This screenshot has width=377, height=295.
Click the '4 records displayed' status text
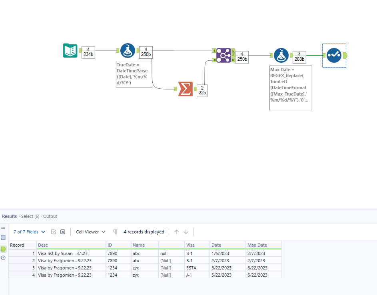pos(144,232)
